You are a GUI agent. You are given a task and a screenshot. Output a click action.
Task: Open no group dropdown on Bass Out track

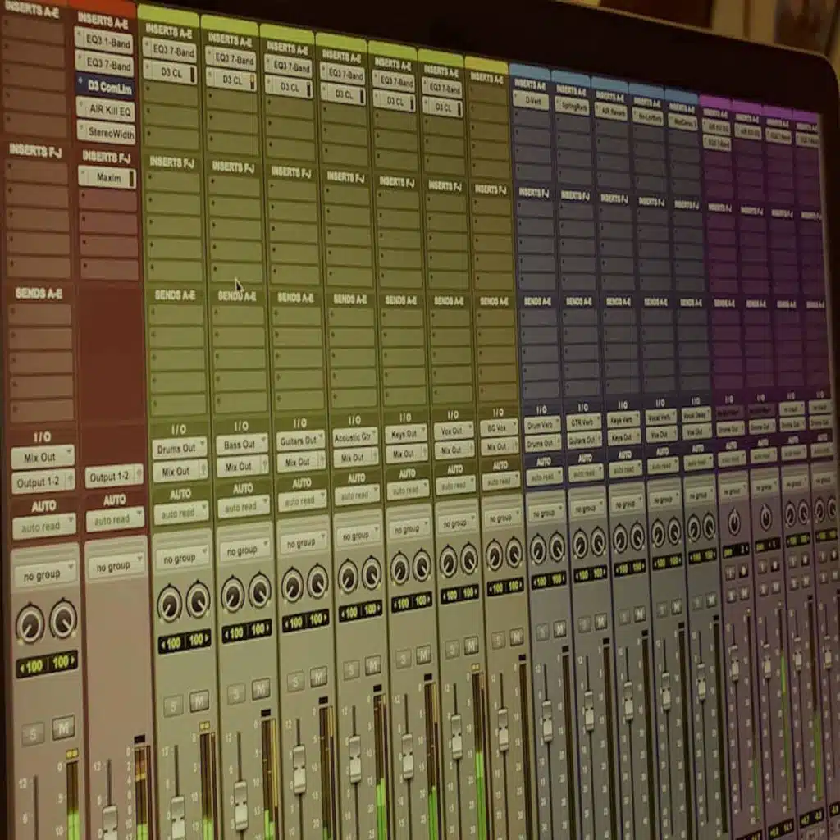[x=242, y=548]
